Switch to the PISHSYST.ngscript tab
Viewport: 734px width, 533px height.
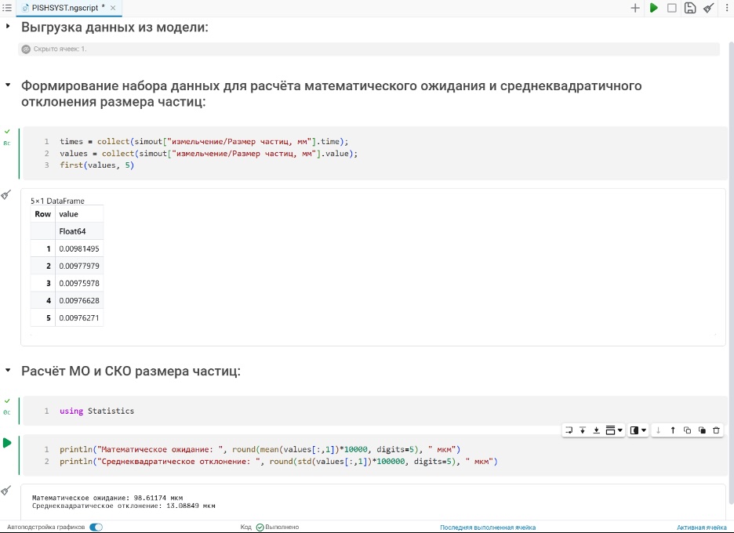(x=61, y=7)
